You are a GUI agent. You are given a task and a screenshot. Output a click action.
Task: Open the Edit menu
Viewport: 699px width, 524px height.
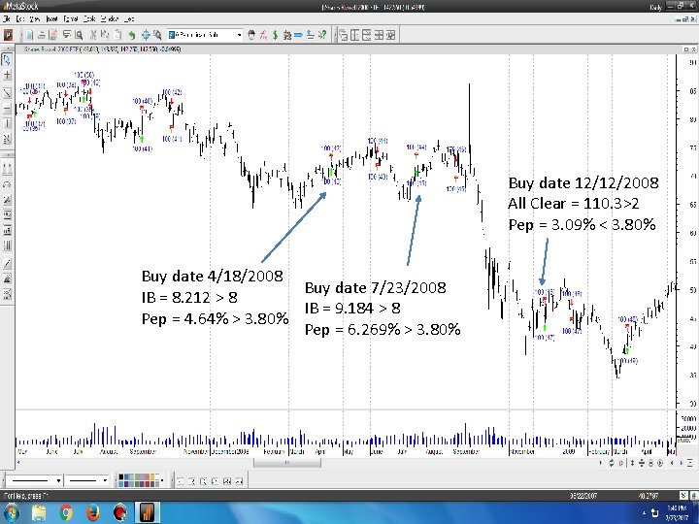pyautogui.click(x=20, y=19)
